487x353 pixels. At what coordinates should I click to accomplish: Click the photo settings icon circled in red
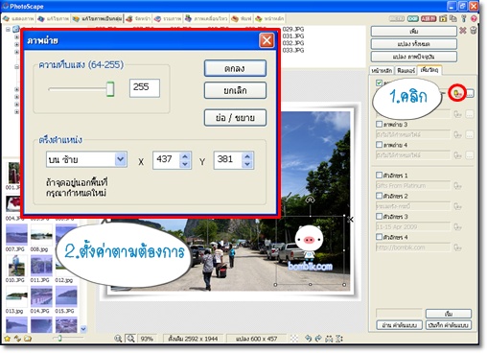point(457,93)
